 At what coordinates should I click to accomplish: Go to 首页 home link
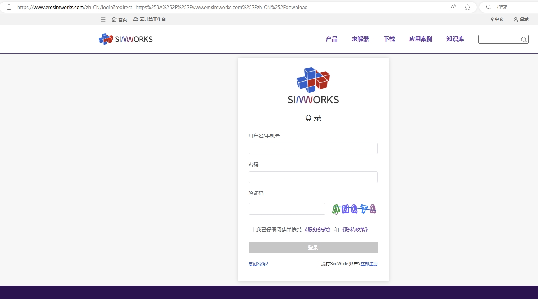(x=119, y=19)
